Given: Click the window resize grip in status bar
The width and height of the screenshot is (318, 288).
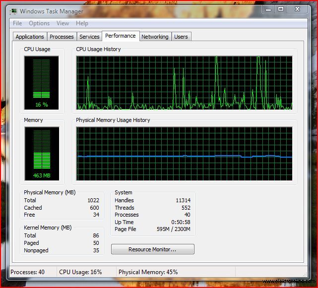Looking at the screenshot, I should click(x=305, y=274).
